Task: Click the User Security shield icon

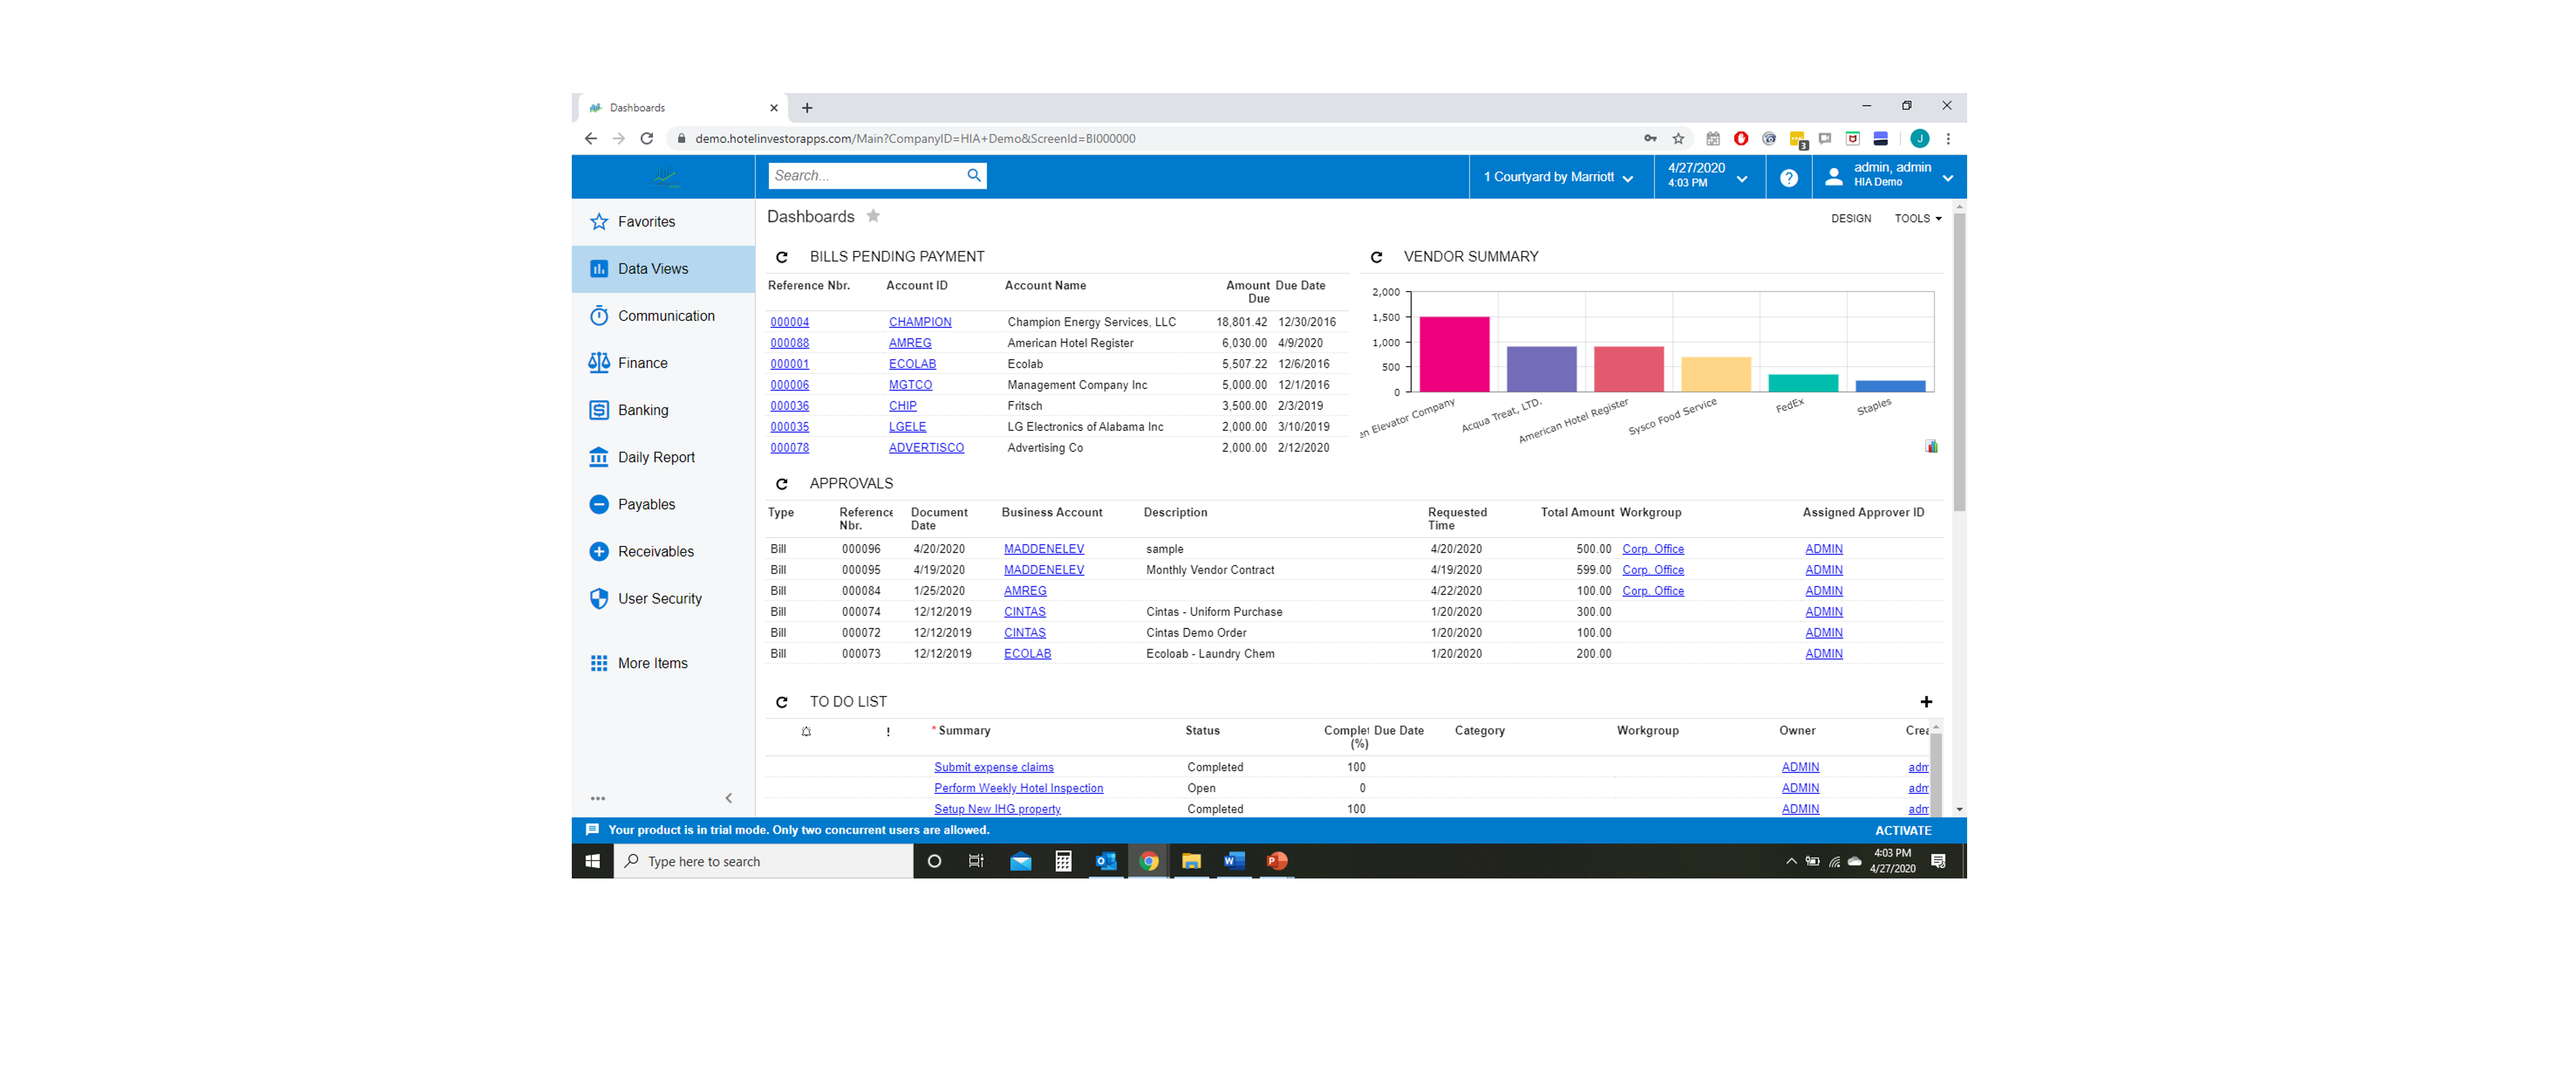Action: point(599,598)
